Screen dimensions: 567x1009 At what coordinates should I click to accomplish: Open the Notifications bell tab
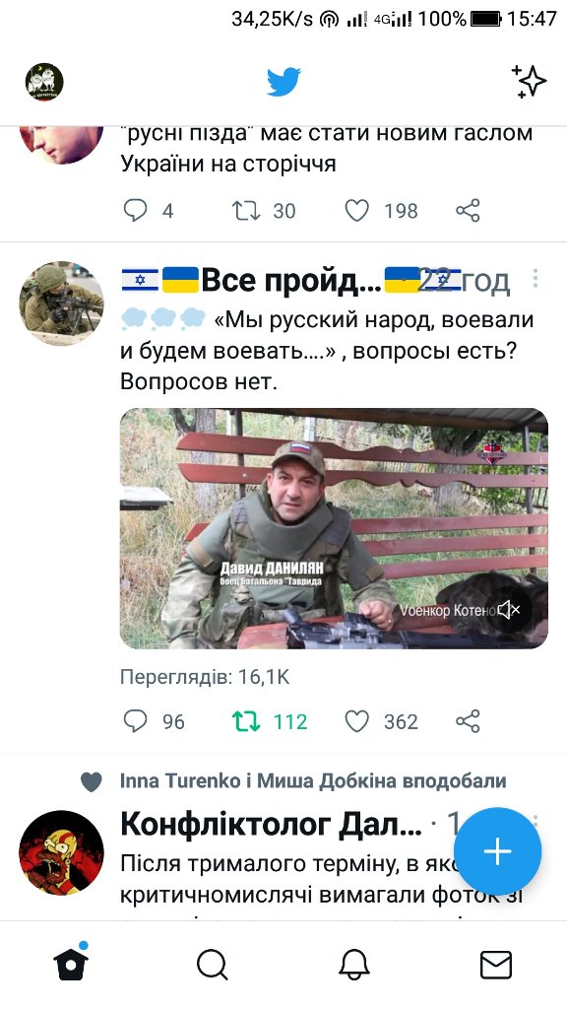[x=354, y=965]
